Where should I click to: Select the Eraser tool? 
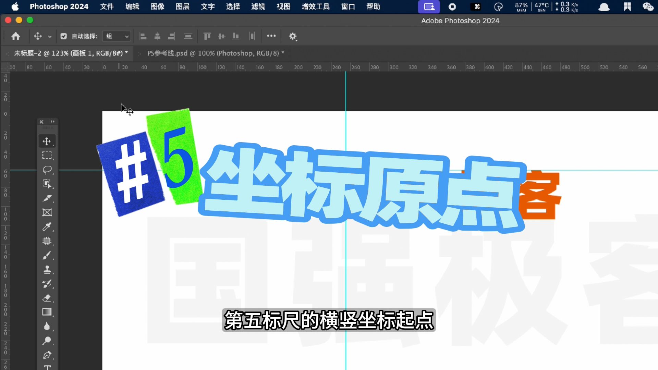(x=47, y=298)
